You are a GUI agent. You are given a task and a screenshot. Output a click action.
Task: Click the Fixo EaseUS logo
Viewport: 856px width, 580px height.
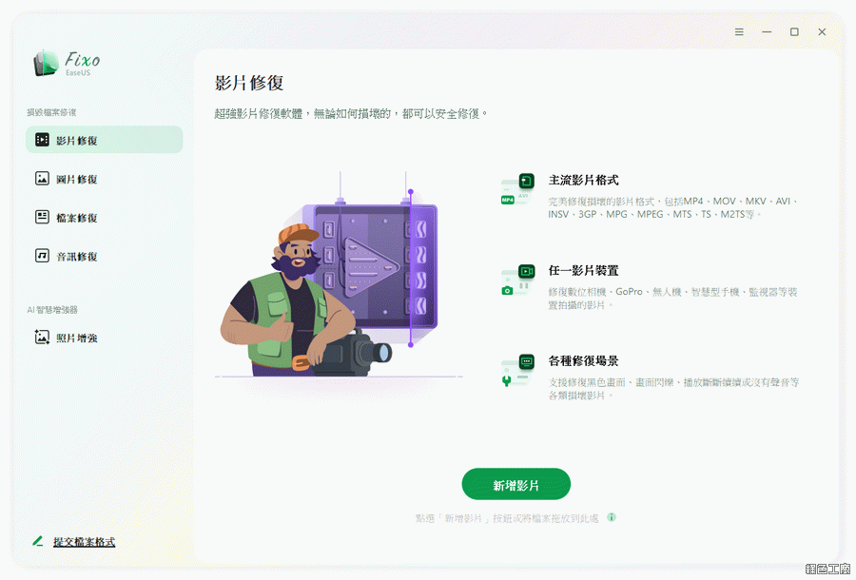(x=67, y=64)
